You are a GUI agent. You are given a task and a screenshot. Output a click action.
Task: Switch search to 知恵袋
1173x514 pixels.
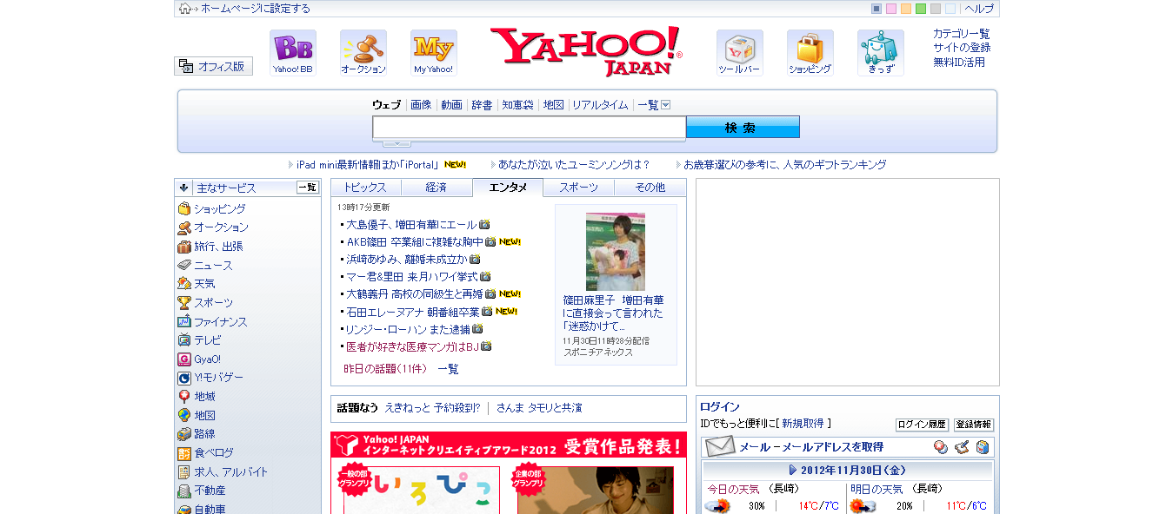(517, 105)
